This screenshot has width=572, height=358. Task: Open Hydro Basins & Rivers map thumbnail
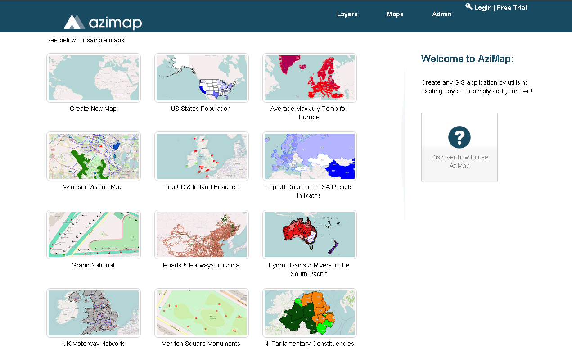click(x=310, y=235)
